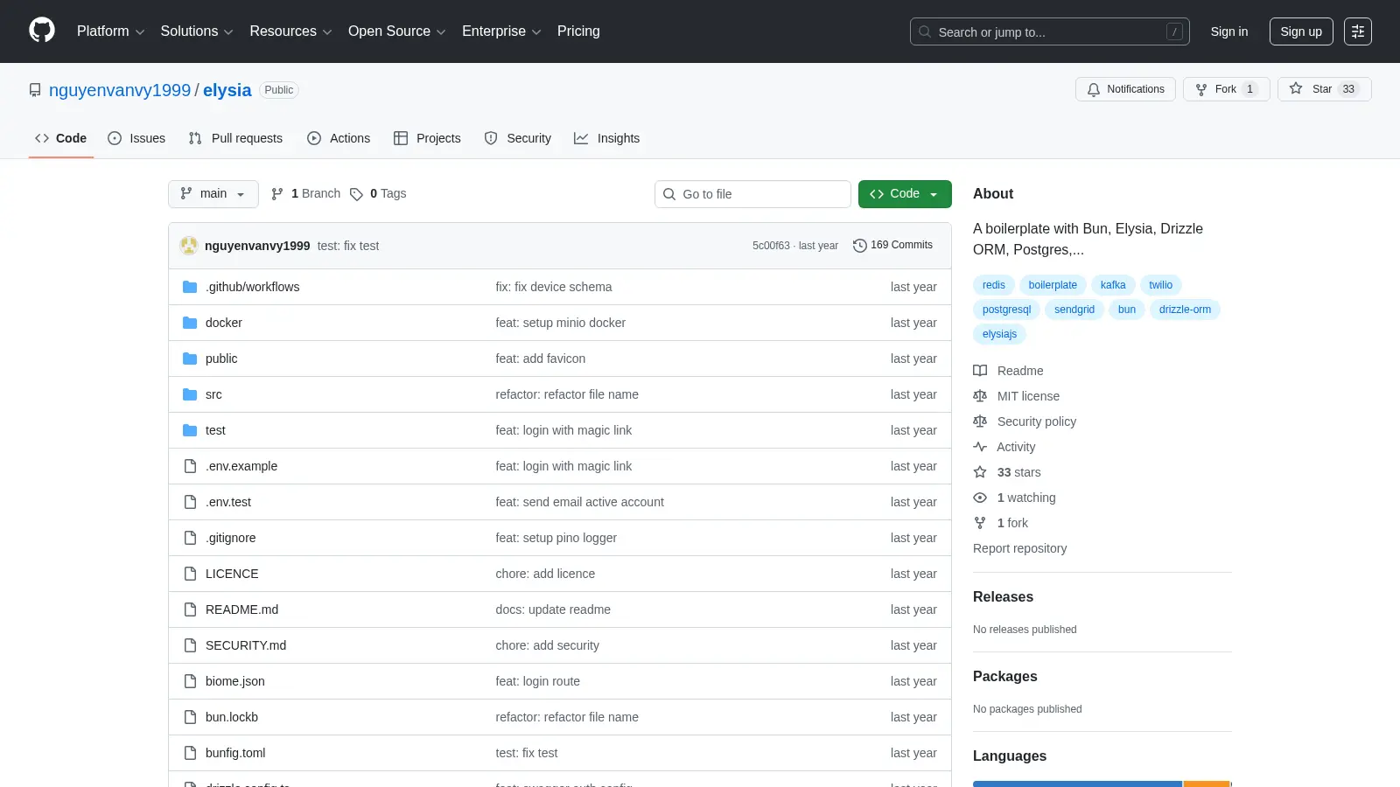Click the fork icon in About
1400x787 pixels.
click(x=980, y=523)
